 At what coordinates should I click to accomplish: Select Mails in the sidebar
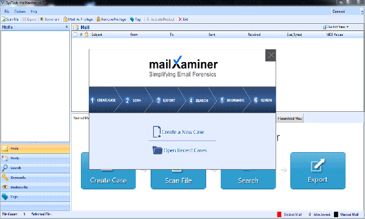coord(35,148)
